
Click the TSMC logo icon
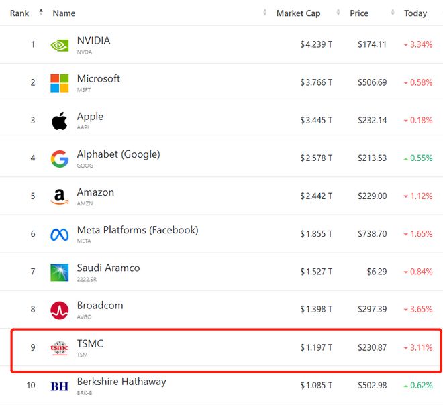point(59,348)
